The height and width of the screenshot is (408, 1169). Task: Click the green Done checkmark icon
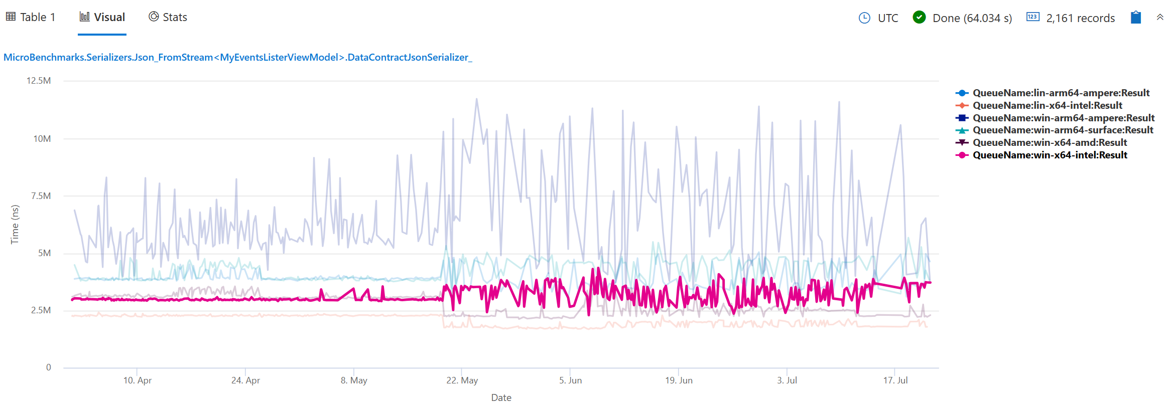(919, 17)
